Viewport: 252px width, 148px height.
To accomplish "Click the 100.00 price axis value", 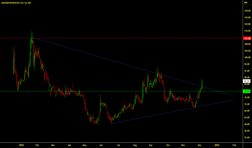I will click(247, 57).
